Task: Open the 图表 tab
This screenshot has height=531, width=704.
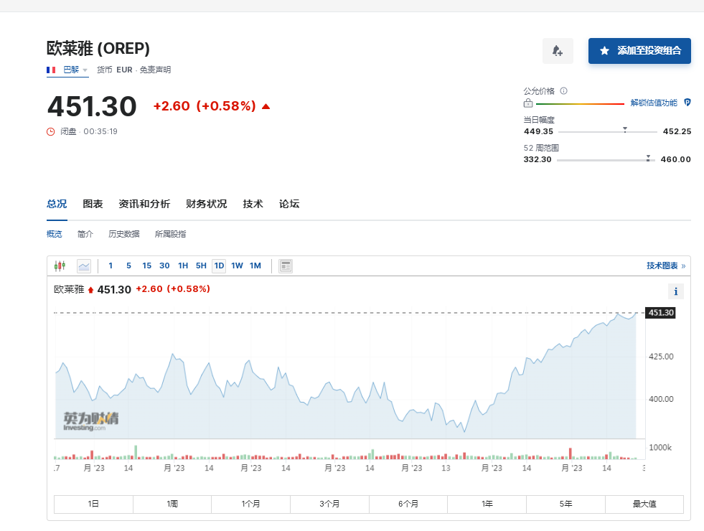Action: [93, 205]
